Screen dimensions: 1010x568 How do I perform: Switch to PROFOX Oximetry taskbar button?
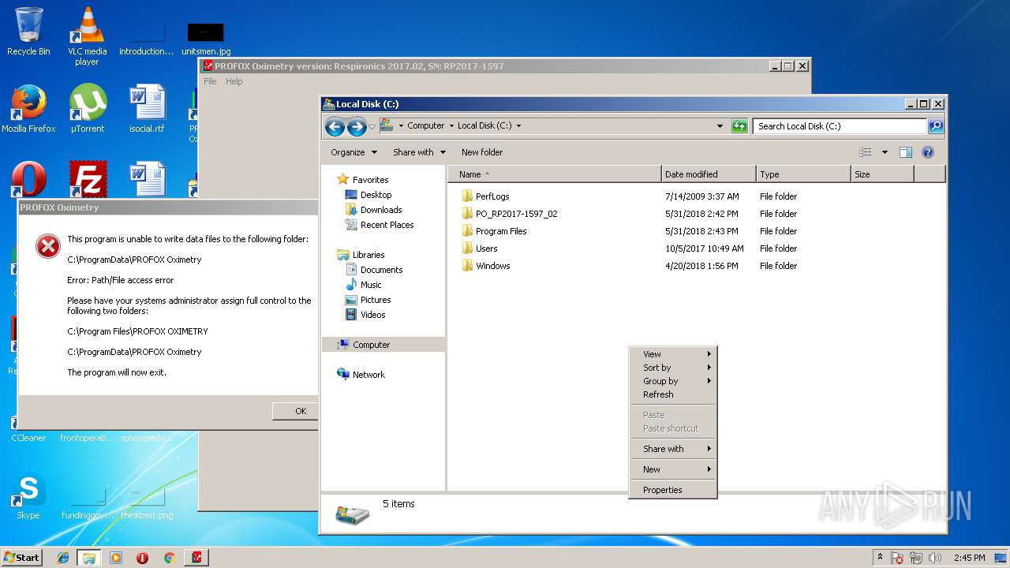pyautogui.click(x=196, y=558)
